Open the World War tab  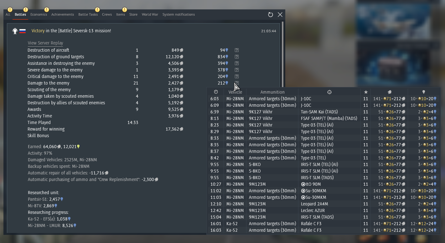tap(150, 14)
